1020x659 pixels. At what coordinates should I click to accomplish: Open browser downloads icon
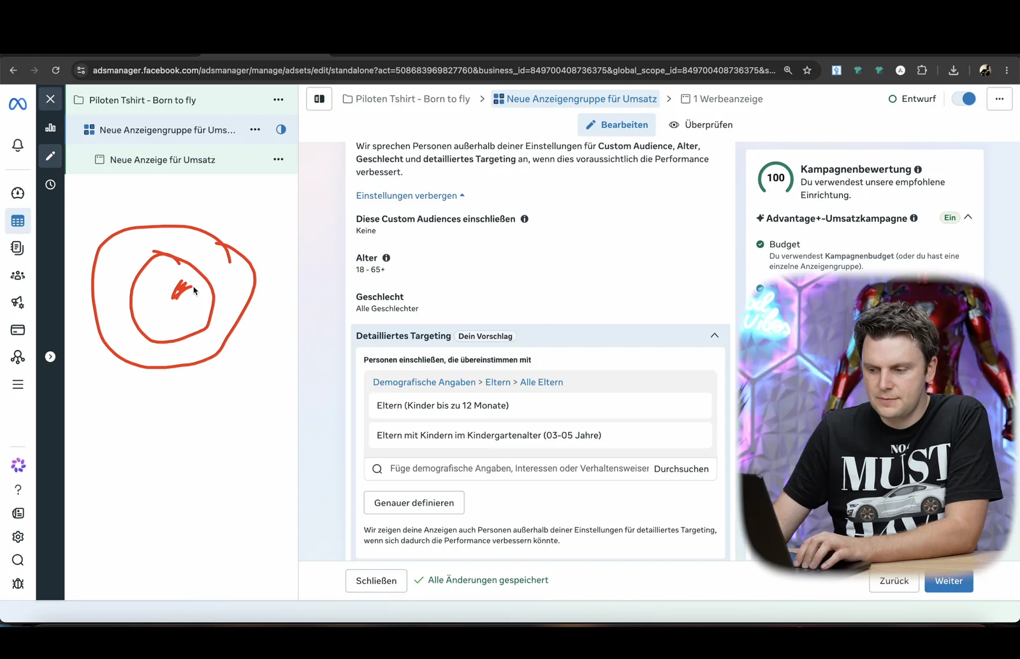pos(953,70)
